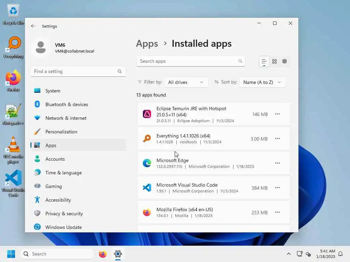
Task: Open more options for Microsoft Edge
Action: click(278, 163)
